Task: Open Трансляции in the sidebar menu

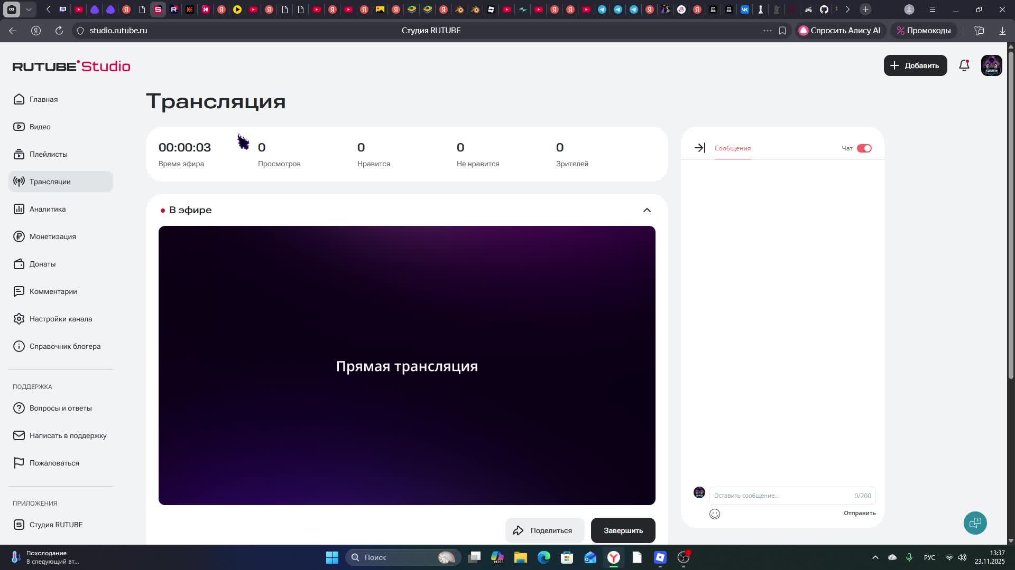Action: pyautogui.click(x=50, y=182)
